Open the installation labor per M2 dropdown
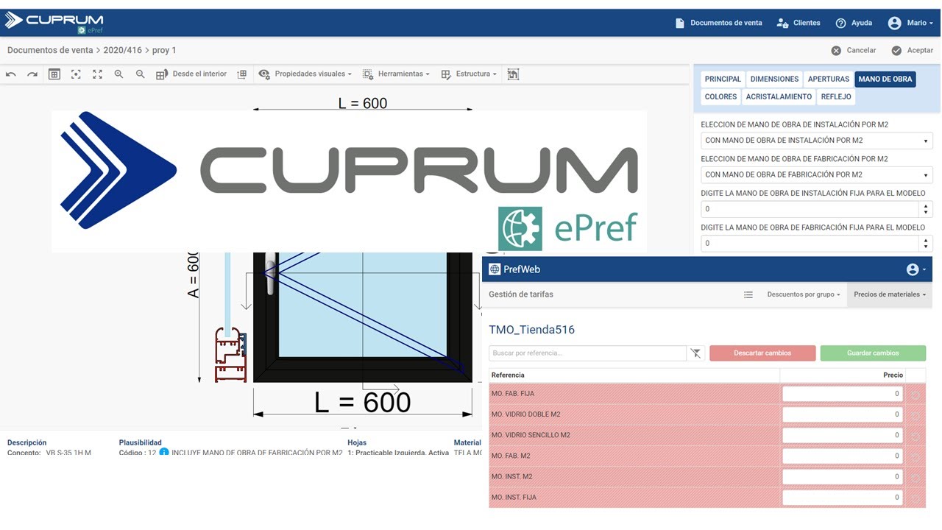The height and width of the screenshot is (530, 942). [x=817, y=141]
